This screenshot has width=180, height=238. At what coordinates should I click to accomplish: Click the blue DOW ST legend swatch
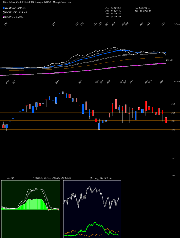click(4, 8)
